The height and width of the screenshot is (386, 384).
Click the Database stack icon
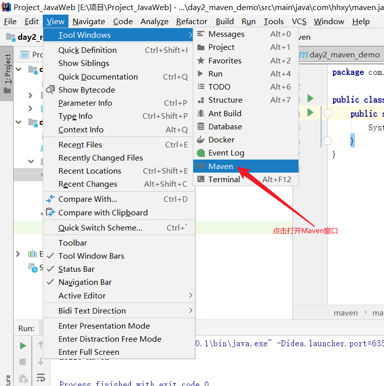point(201,126)
